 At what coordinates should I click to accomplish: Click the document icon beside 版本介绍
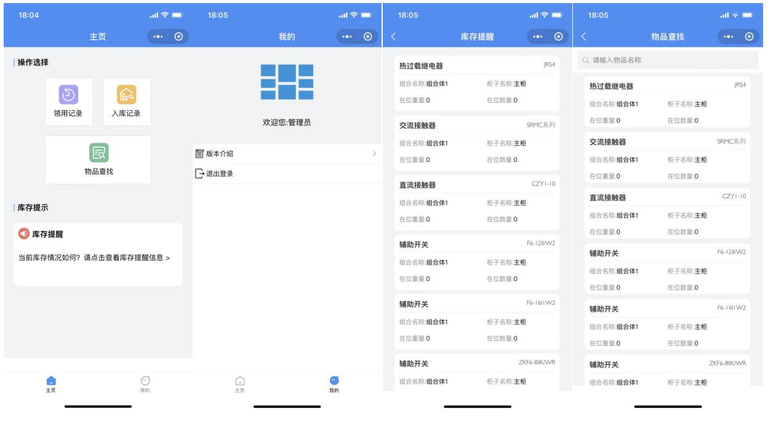pos(199,154)
